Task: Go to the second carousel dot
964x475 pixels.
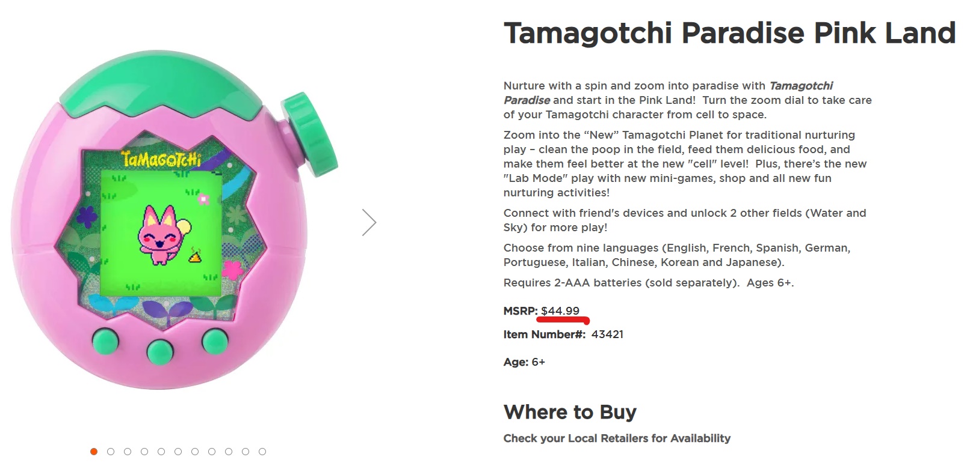Action: coord(111,452)
